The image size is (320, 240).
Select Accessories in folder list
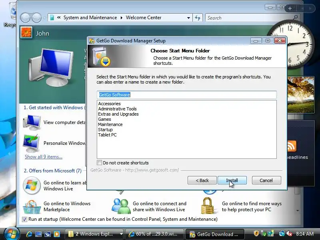[x=109, y=104]
